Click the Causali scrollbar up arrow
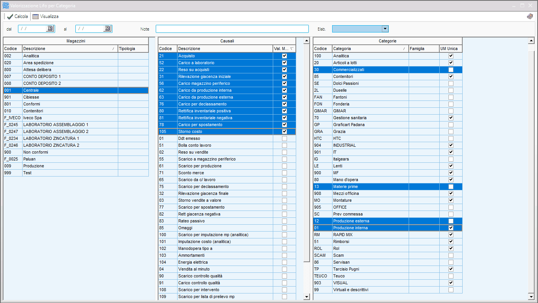This screenshot has height=303, width=538. pos(306,41)
